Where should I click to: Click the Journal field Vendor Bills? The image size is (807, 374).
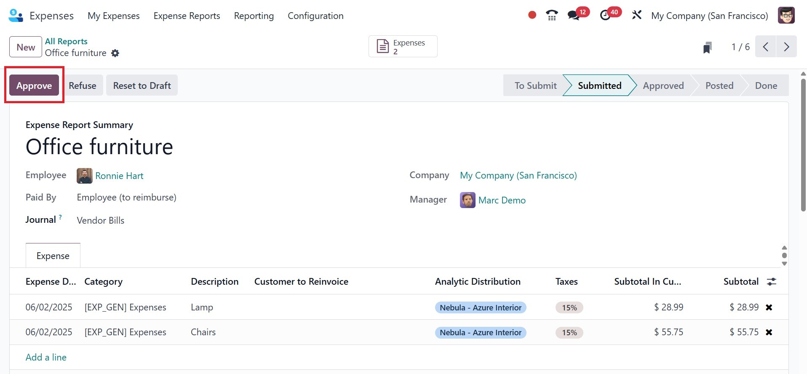pos(101,220)
